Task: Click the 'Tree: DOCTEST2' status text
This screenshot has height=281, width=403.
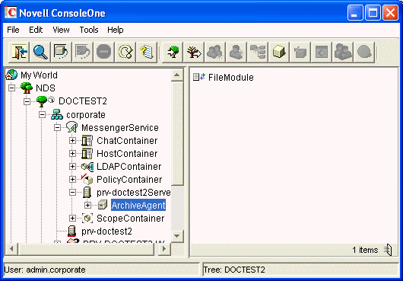Action: 234,270
